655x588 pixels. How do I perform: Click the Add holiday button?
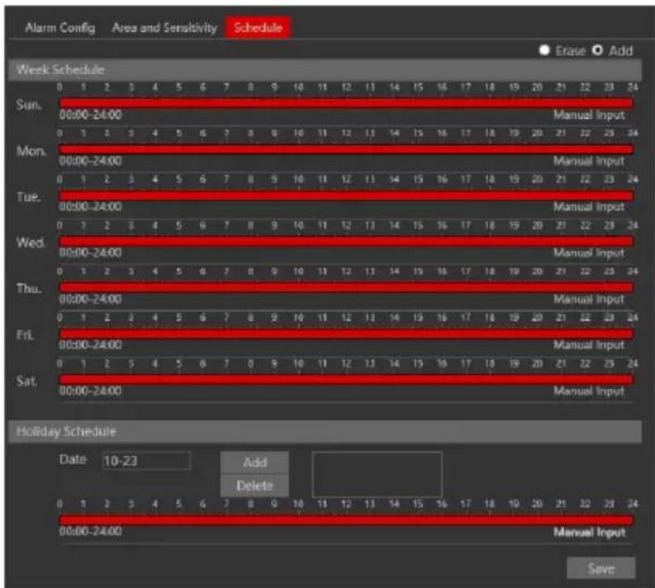pyautogui.click(x=254, y=462)
